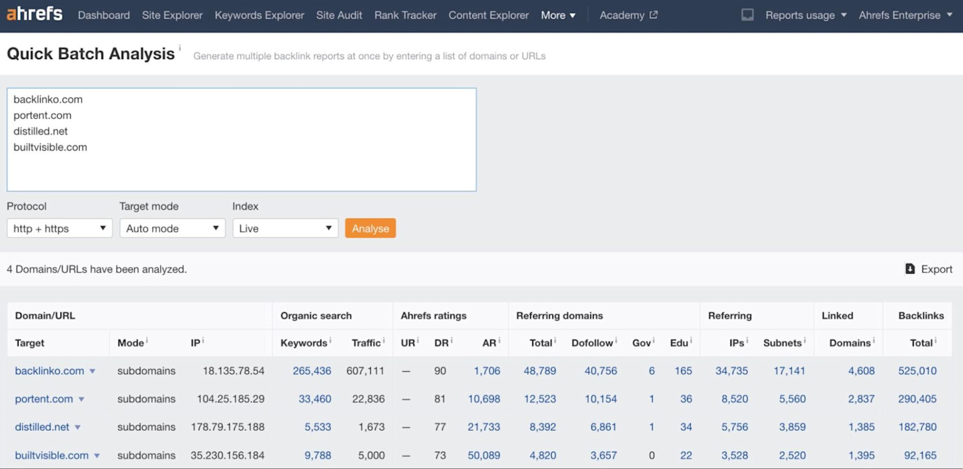963x469 pixels.
Task: Open the Dashboard menu item
Action: (x=104, y=15)
